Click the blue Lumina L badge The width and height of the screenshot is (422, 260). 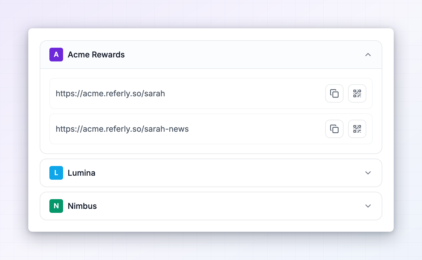[56, 173]
